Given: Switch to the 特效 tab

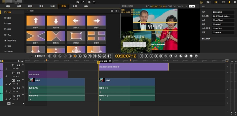Looking at the screenshot, I should click(x=86, y=6).
